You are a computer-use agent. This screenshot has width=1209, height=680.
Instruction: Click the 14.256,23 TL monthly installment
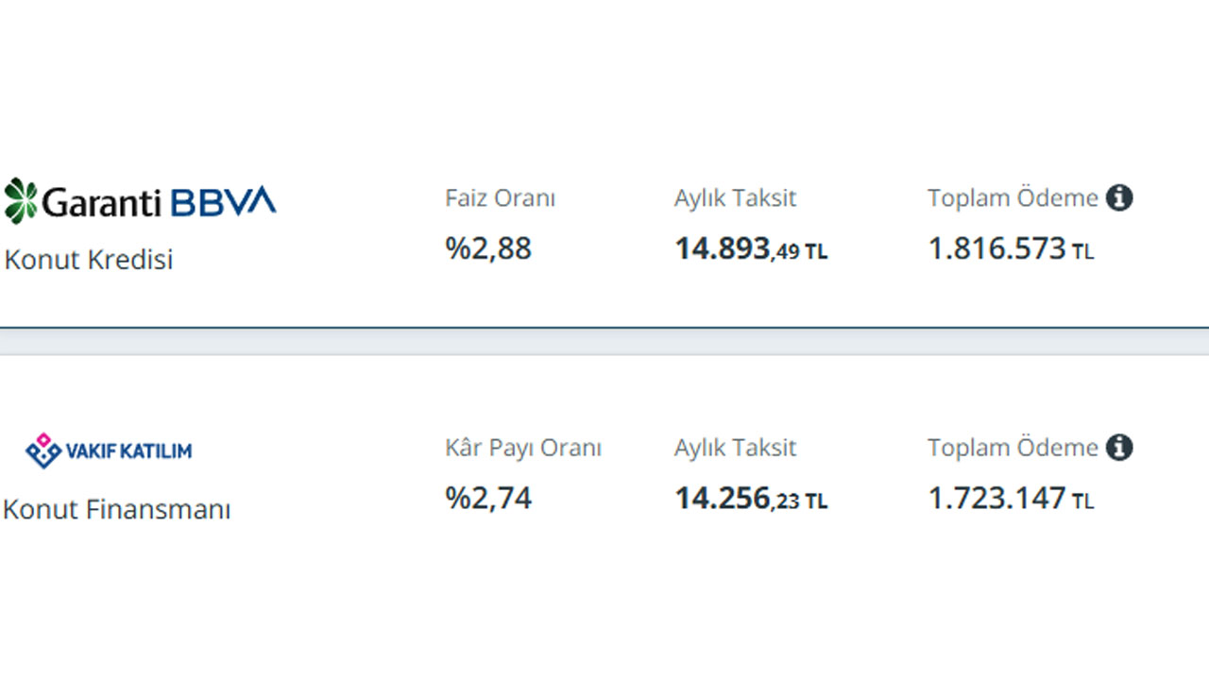click(x=751, y=499)
